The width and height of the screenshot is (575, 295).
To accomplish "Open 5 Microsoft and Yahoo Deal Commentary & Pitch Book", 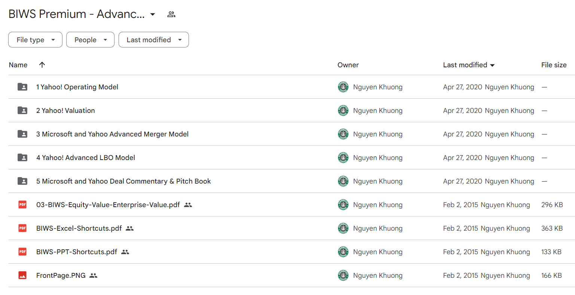I will pos(123,181).
